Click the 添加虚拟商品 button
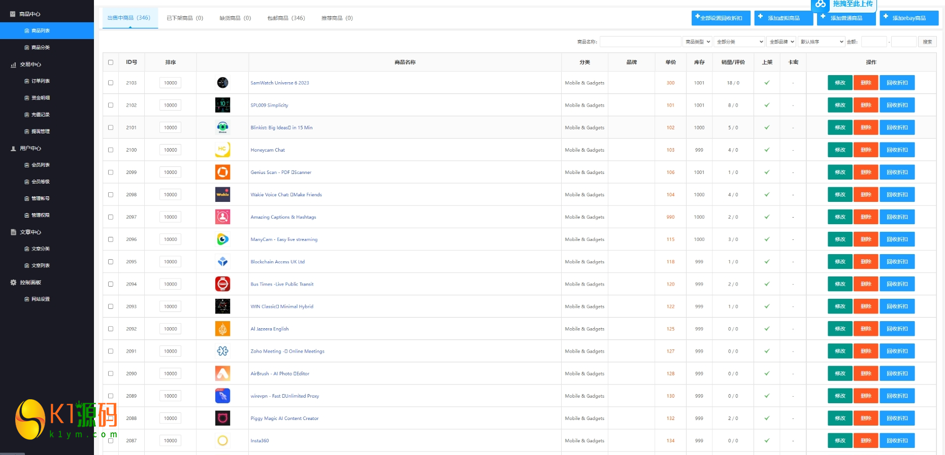 coord(783,18)
